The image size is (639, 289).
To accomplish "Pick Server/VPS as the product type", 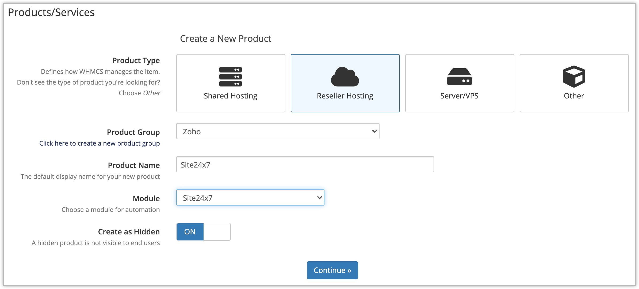I will pyautogui.click(x=460, y=83).
